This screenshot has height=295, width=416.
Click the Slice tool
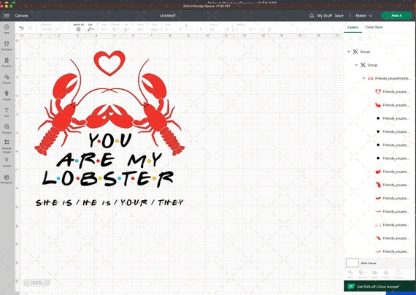click(x=350, y=274)
